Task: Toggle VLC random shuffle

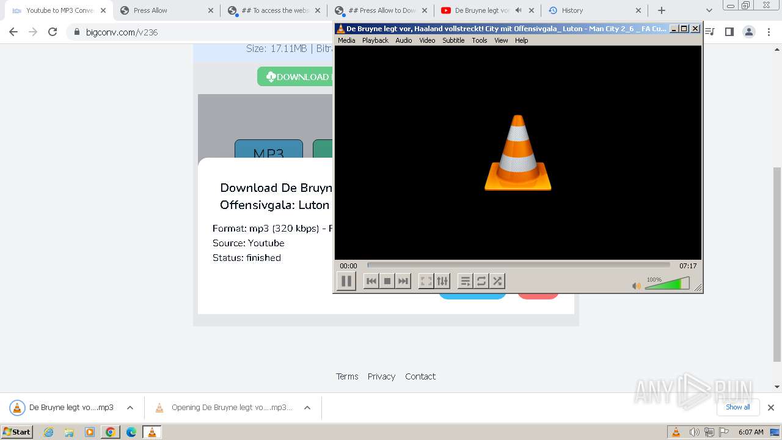Action: 497,281
